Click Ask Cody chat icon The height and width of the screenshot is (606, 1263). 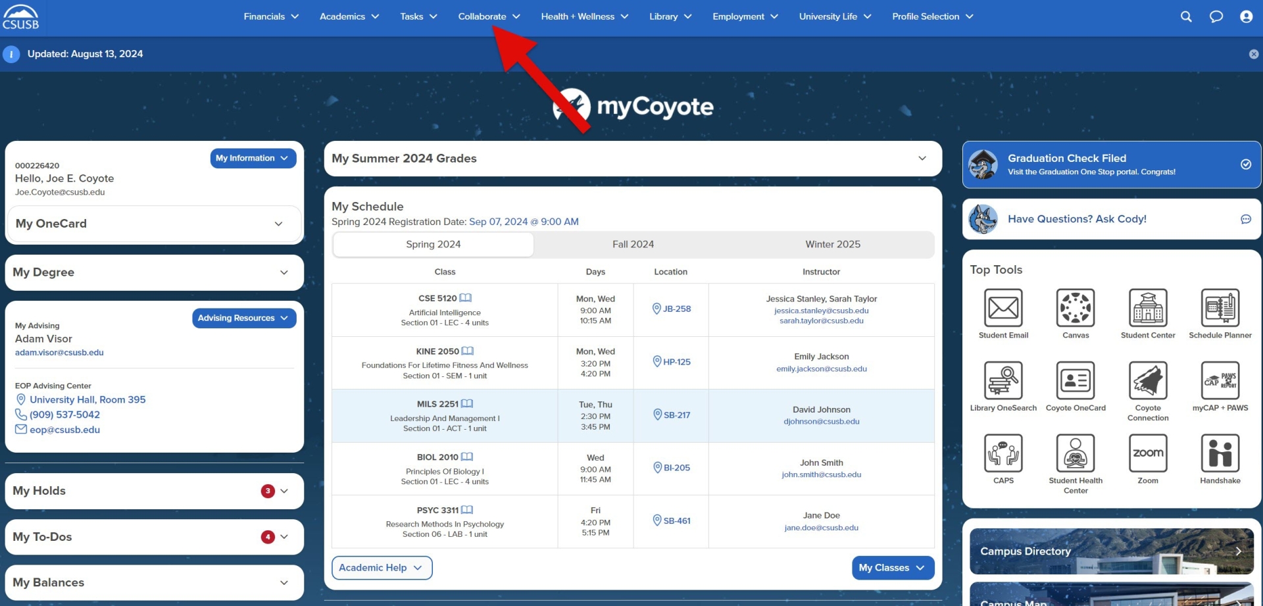1246,219
